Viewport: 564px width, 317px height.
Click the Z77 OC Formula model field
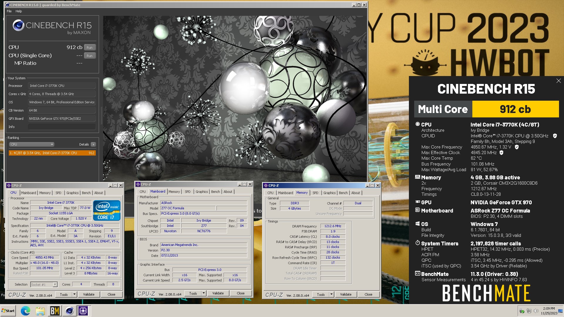[188, 208]
